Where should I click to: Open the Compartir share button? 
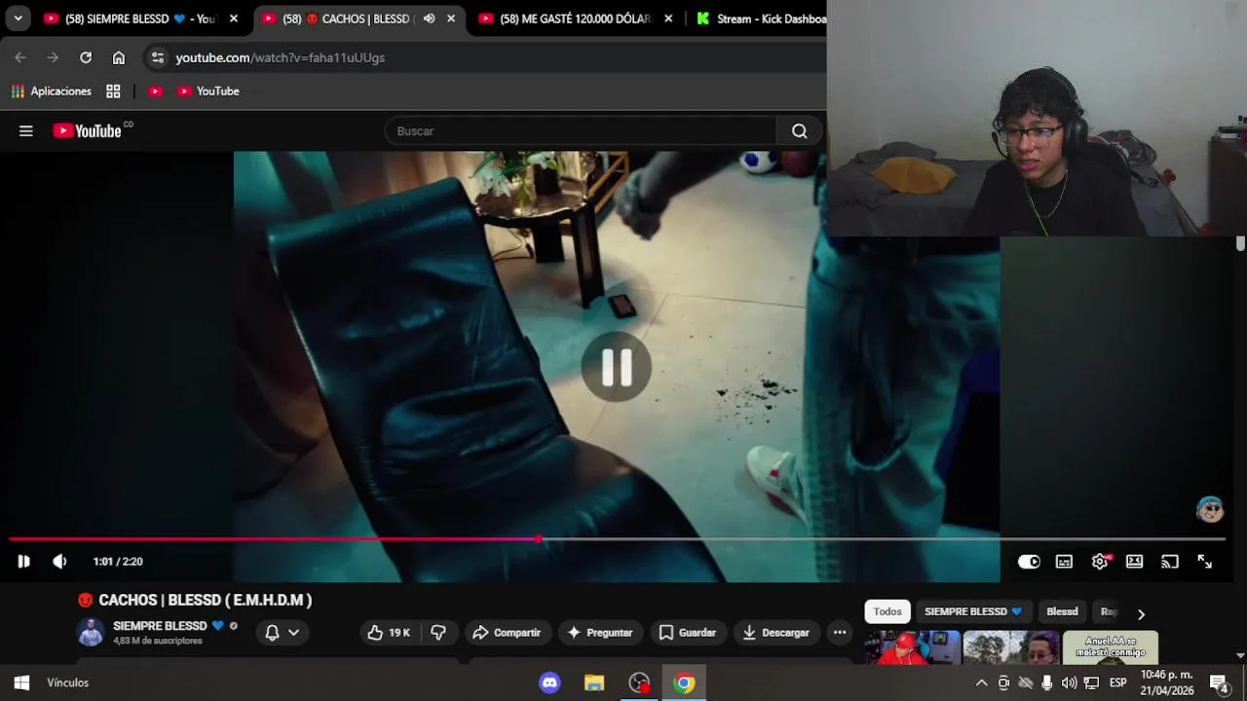tap(508, 633)
